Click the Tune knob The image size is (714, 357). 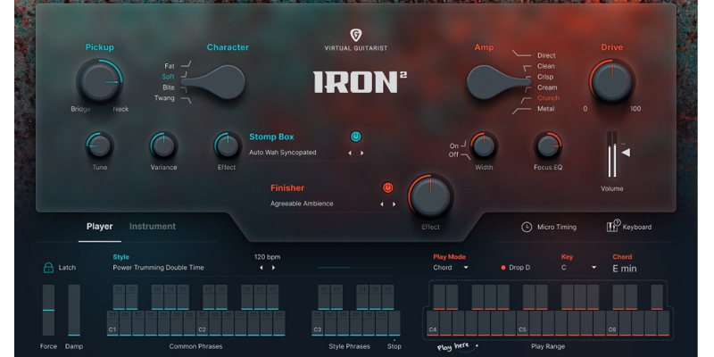(99, 146)
